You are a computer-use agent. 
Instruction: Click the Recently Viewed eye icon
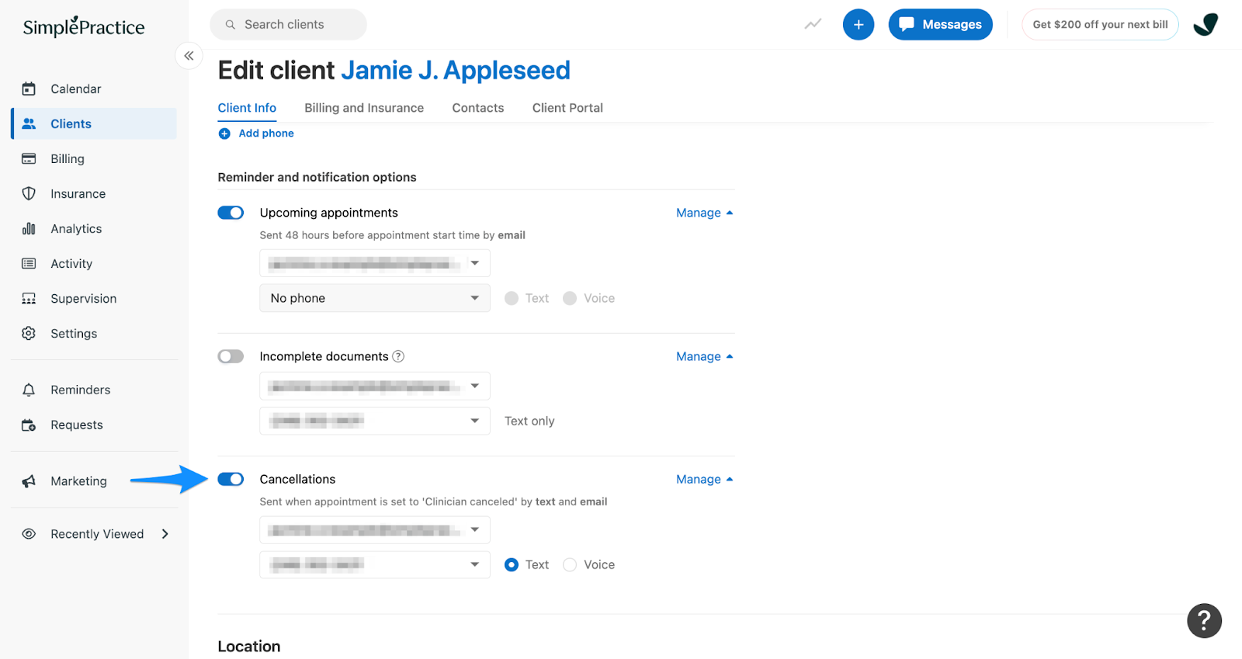(29, 534)
